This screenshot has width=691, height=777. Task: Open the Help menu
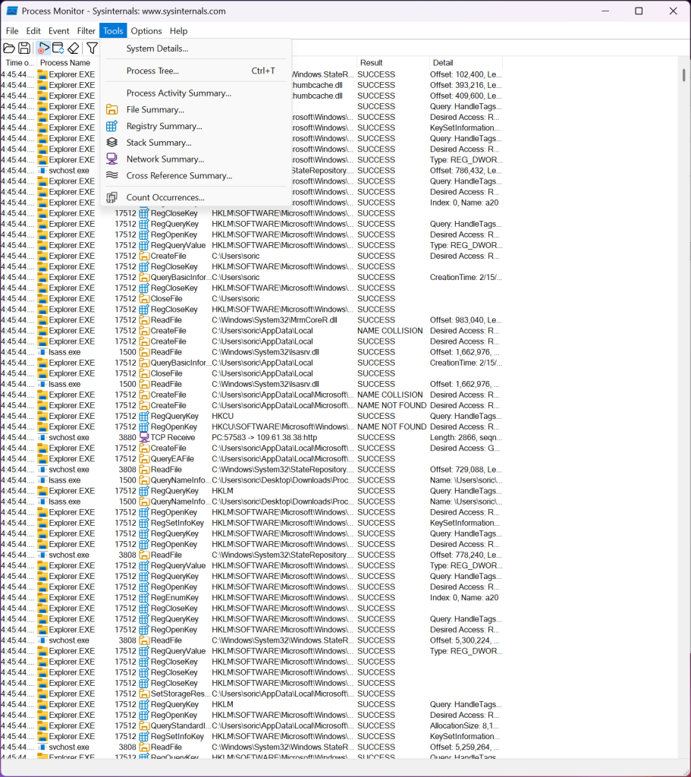tap(178, 30)
